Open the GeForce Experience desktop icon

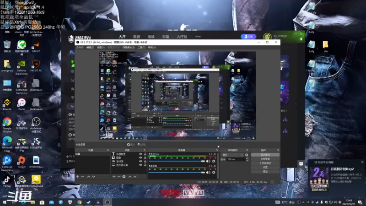tap(22, 68)
